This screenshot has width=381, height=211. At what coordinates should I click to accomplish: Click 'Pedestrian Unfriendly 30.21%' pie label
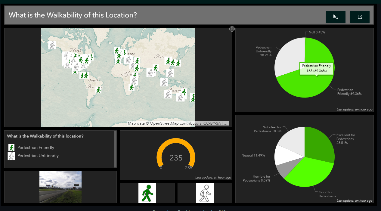point(263,51)
